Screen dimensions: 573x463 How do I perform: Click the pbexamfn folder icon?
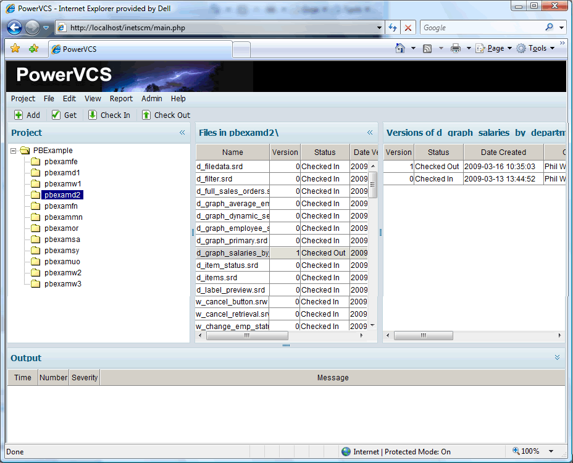point(35,206)
